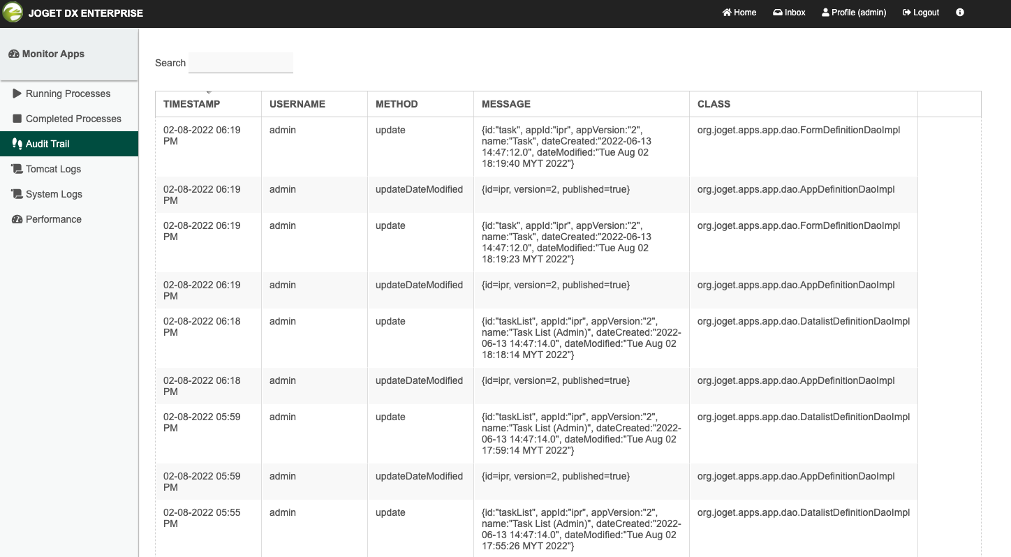Click the Performance gauge icon
The width and height of the screenshot is (1011, 557).
[x=17, y=219]
